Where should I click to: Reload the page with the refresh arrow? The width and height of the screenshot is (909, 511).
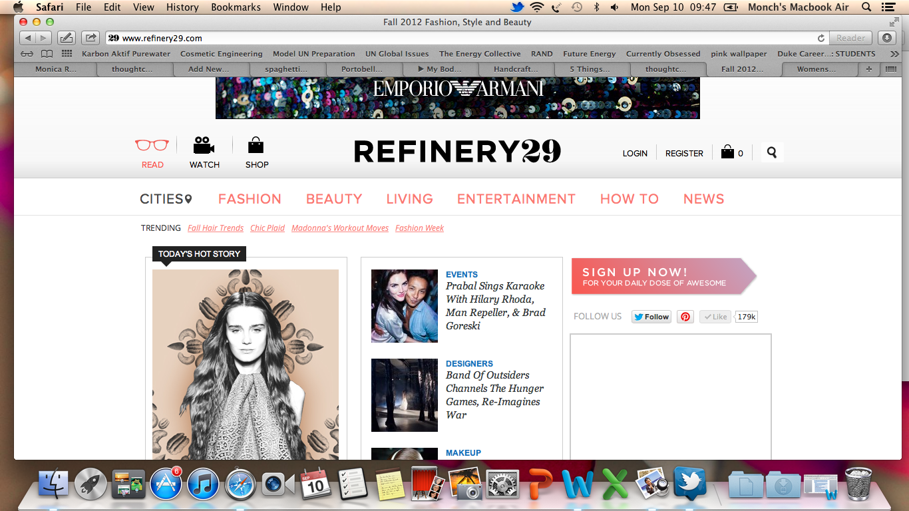821,38
